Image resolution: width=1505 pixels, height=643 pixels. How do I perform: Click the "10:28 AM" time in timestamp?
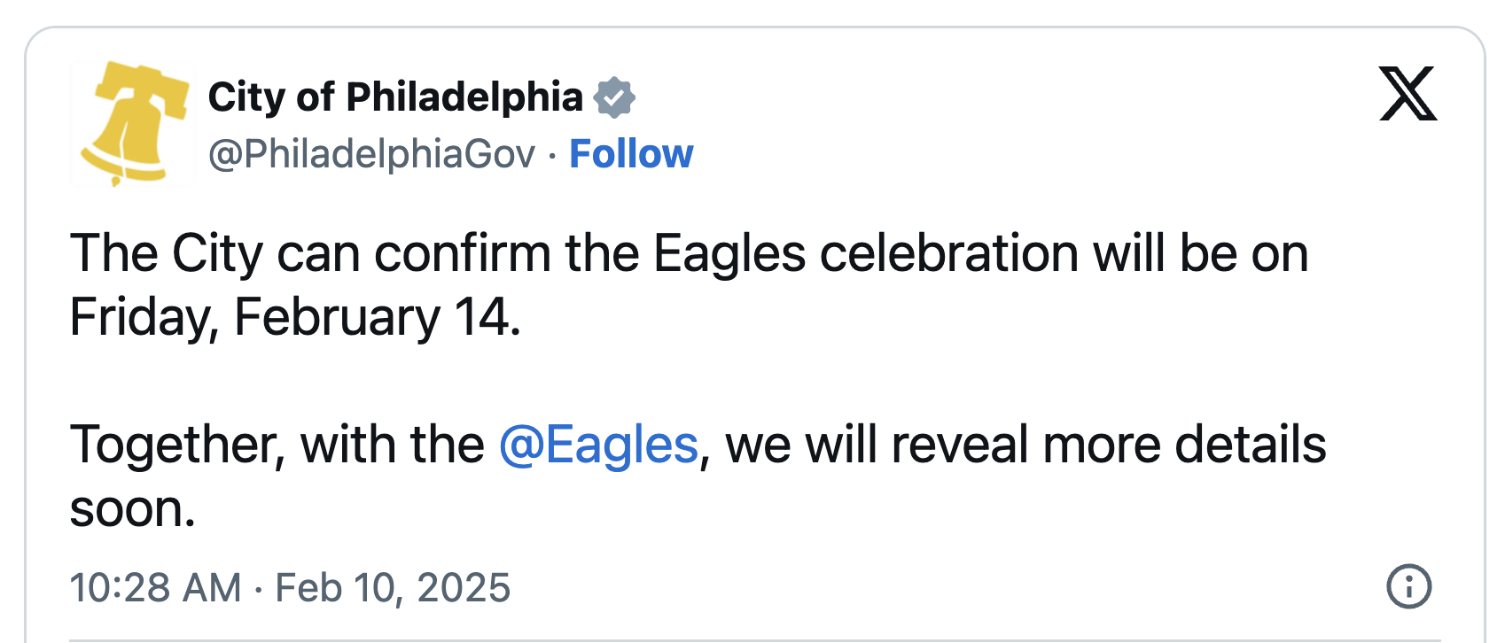(x=156, y=588)
